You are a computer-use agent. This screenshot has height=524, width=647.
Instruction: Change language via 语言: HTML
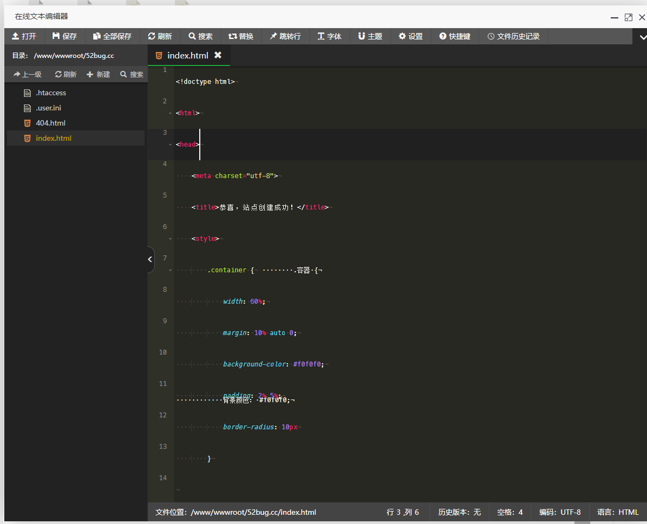tap(618, 512)
